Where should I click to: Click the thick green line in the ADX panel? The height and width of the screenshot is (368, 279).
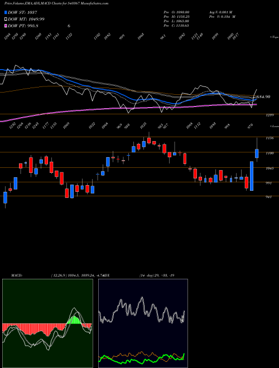pyautogui.click(x=141, y=359)
